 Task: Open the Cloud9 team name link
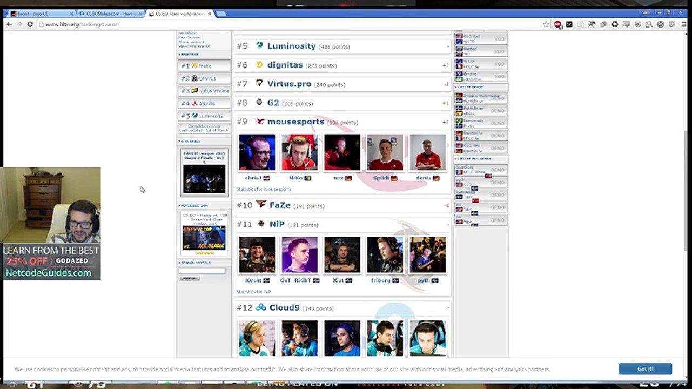pyautogui.click(x=284, y=308)
